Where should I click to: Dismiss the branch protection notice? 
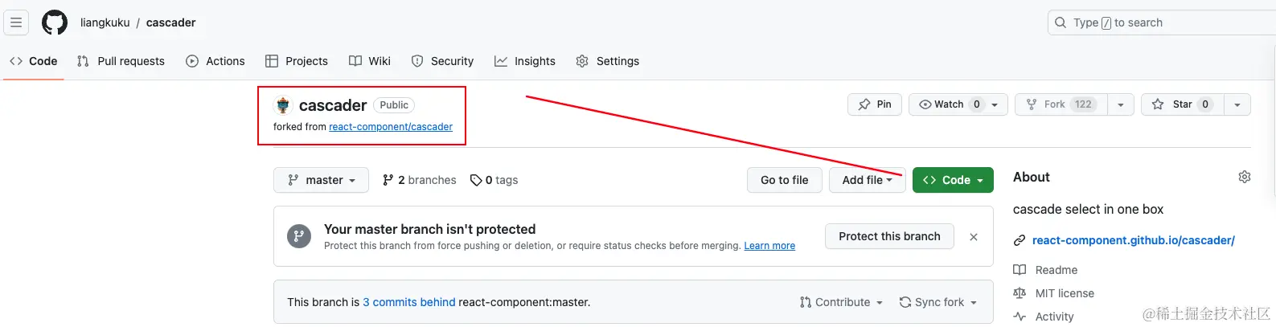pos(973,237)
